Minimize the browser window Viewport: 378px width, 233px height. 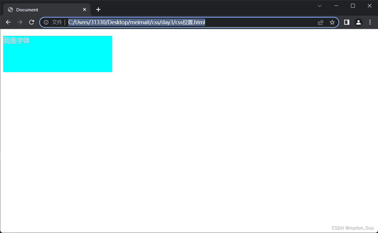pos(336,6)
